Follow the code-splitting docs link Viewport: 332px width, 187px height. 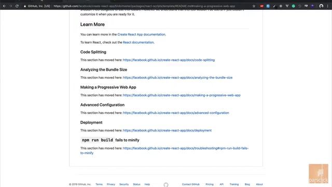[169, 60]
